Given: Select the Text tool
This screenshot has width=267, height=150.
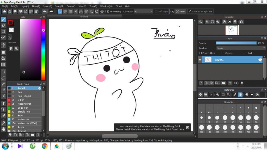Looking at the screenshot, I should pos(3,103).
